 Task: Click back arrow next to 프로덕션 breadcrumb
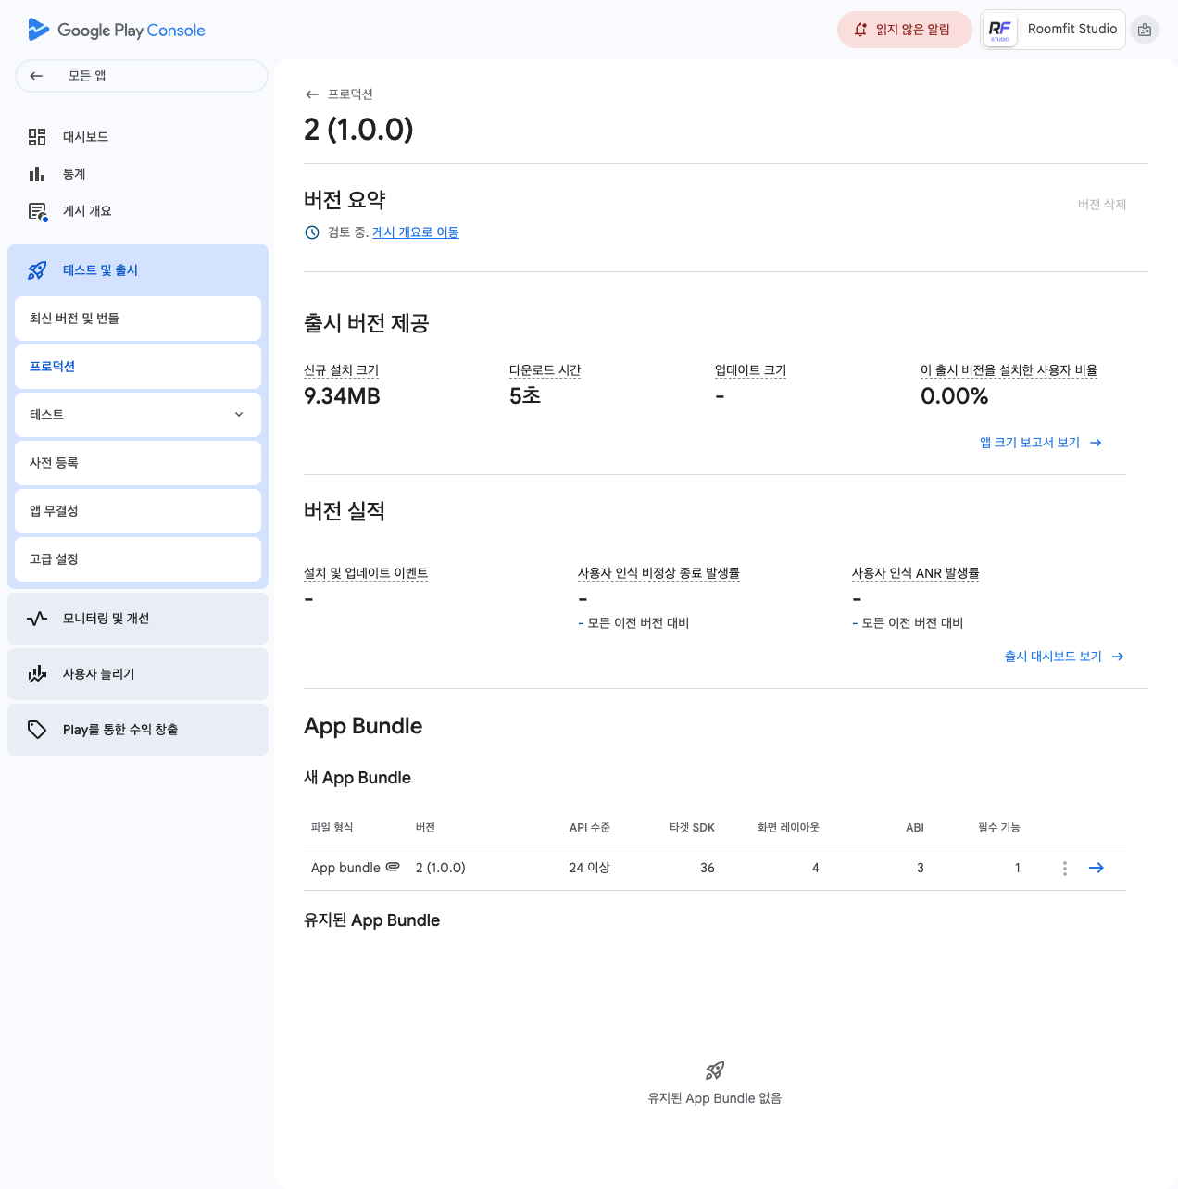[312, 94]
